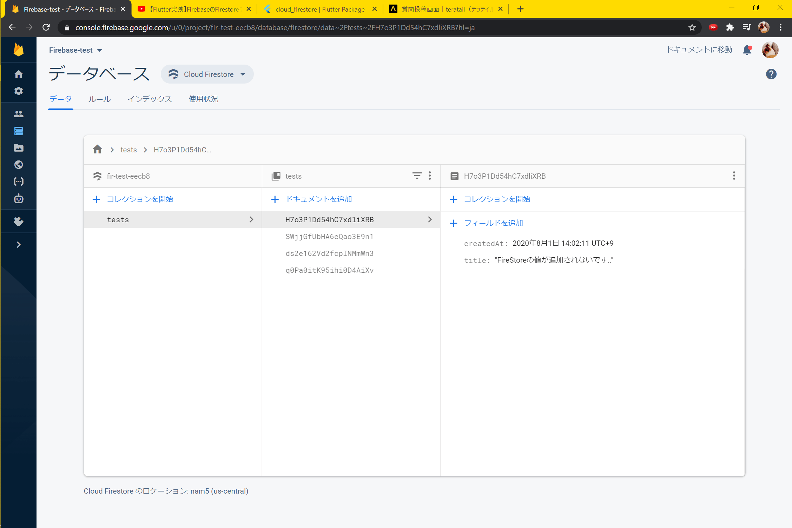Open Functions brackets icon in sidebar
The height and width of the screenshot is (528, 792).
[19, 181]
